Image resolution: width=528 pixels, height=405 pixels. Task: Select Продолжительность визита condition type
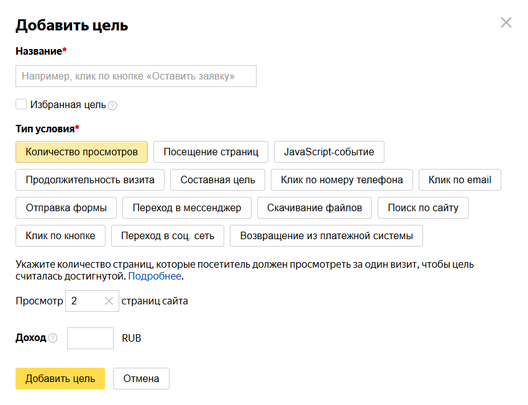tap(90, 180)
